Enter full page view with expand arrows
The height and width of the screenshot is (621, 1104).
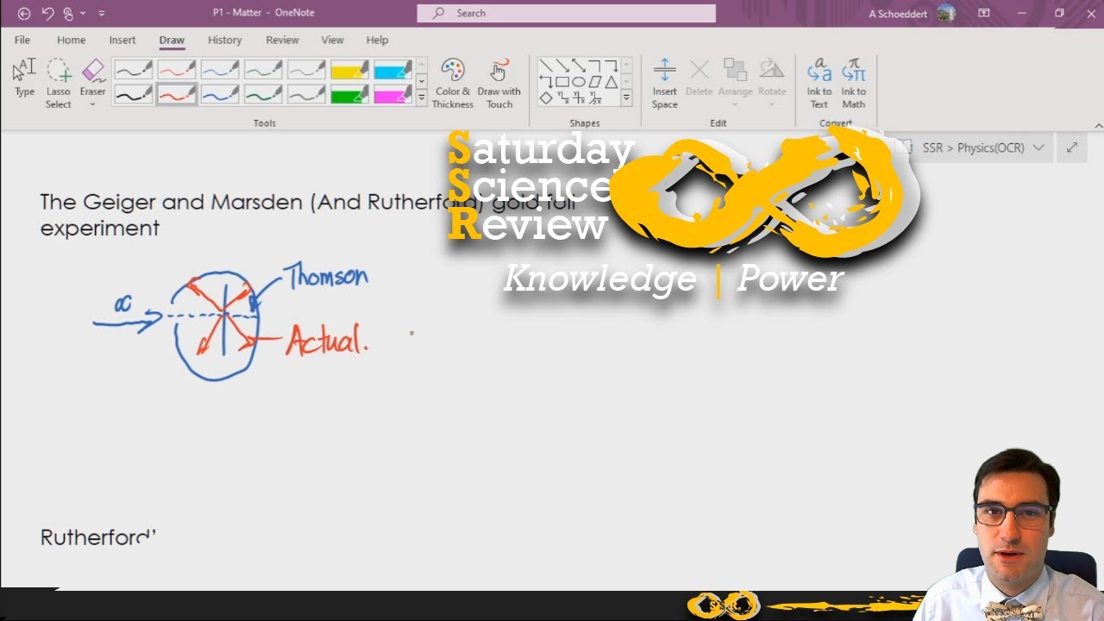tap(1072, 147)
